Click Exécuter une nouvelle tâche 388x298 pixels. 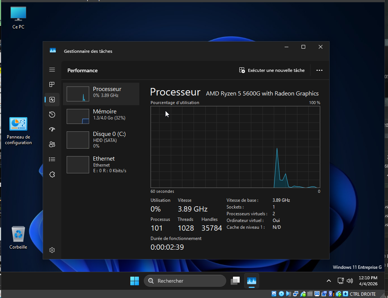click(x=272, y=70)
